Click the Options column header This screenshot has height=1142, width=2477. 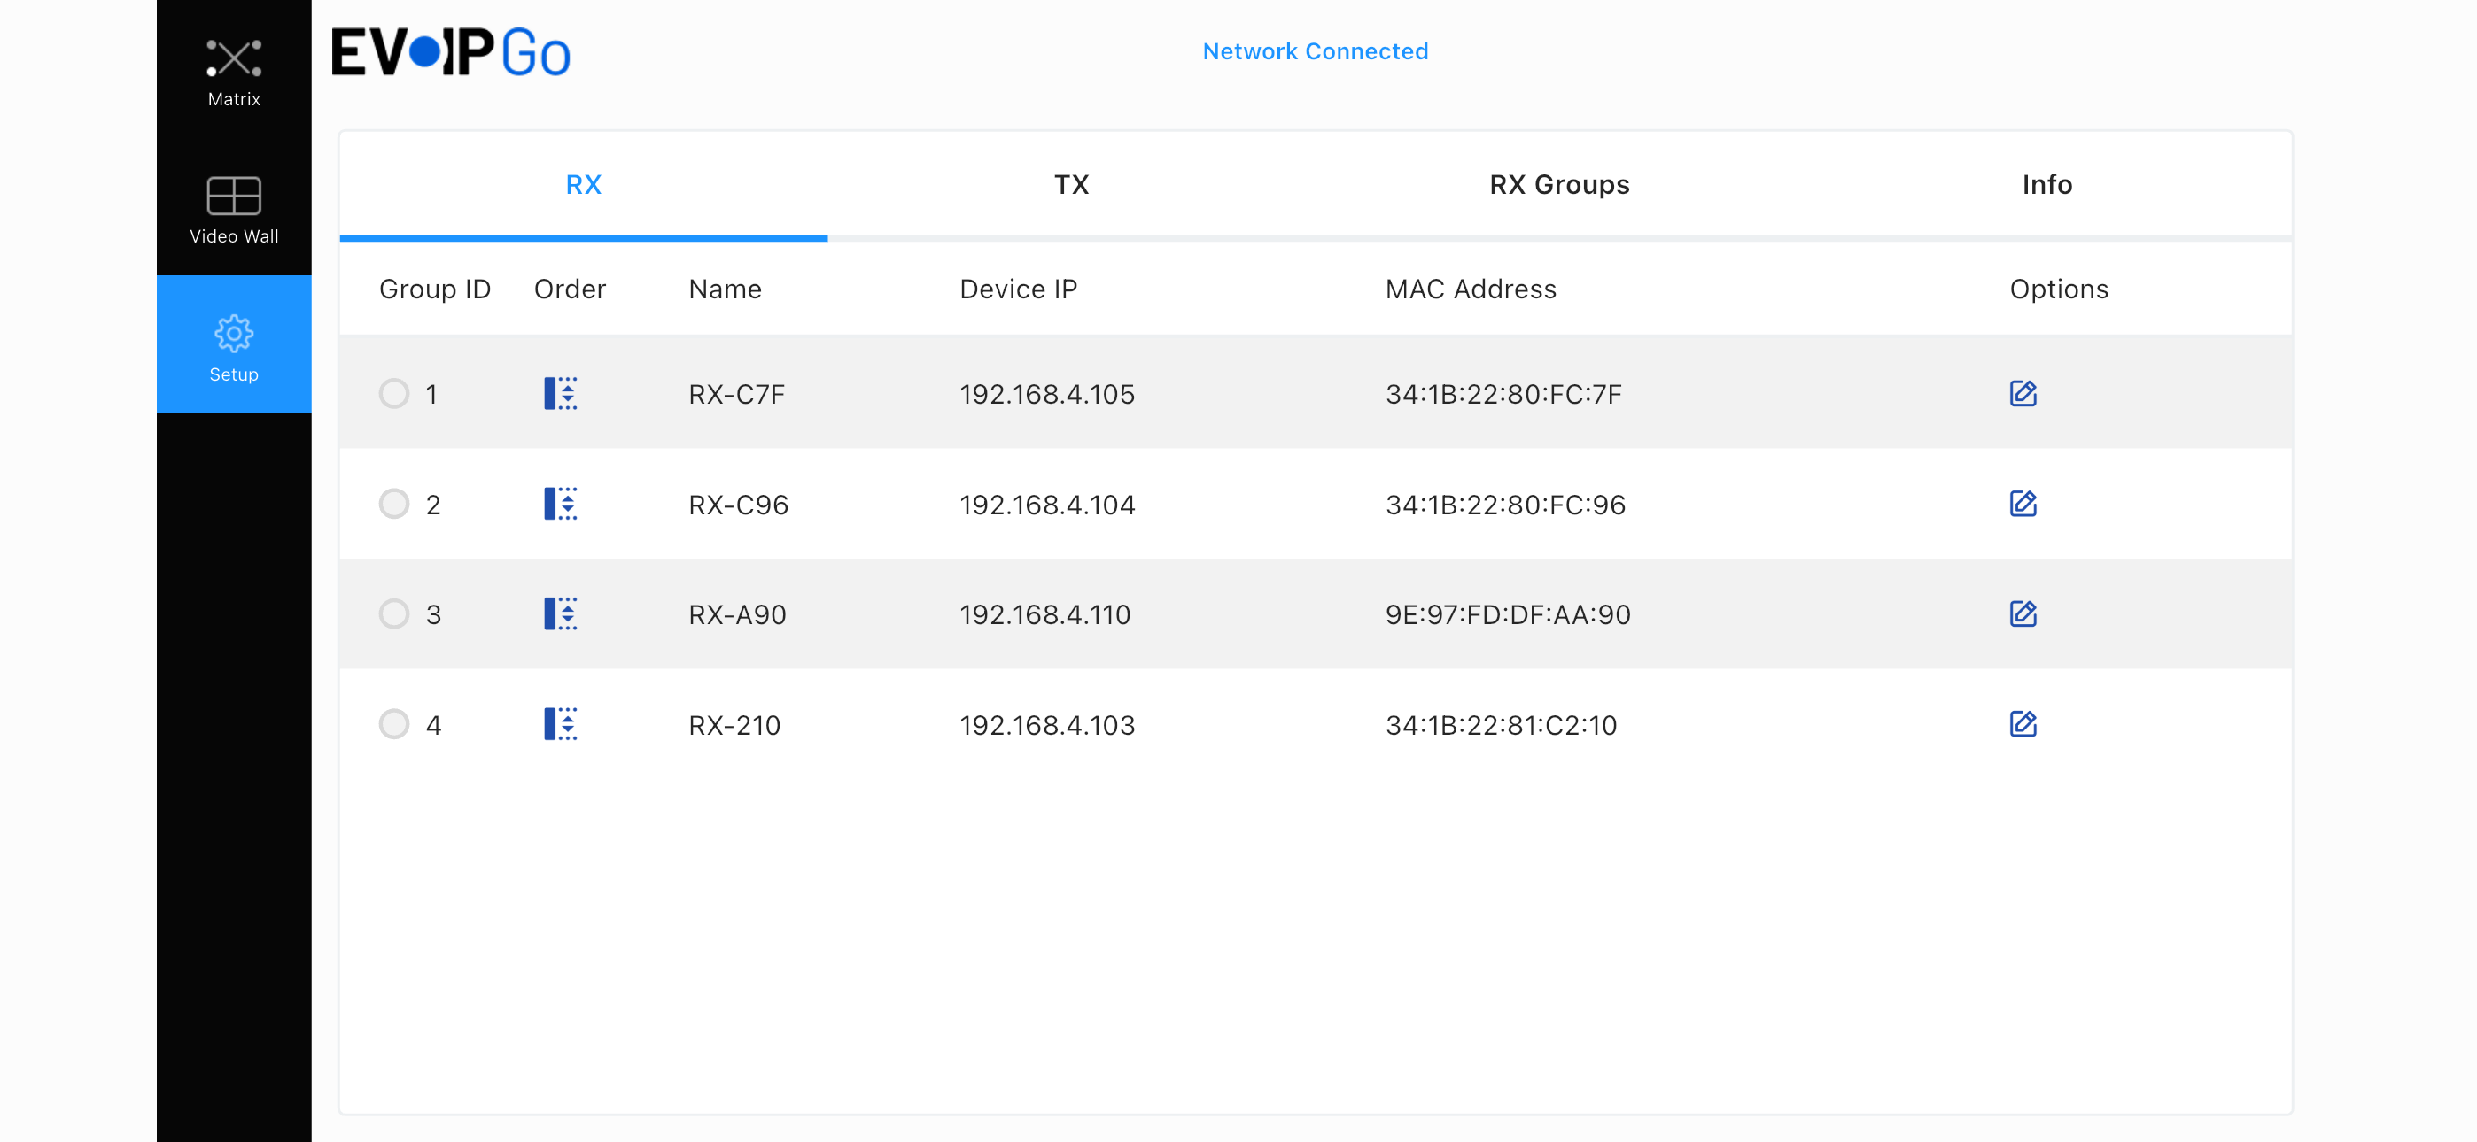pos(2059,289)
